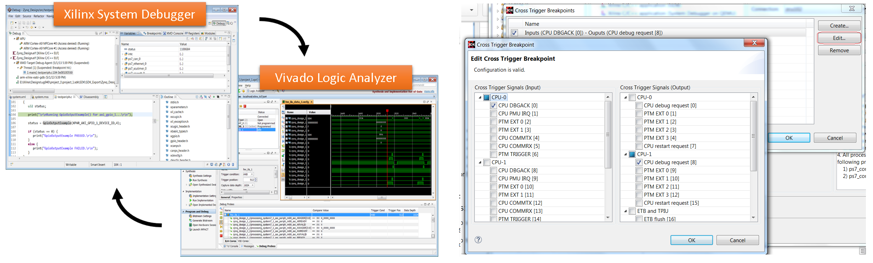
Task: Switch to Registers tab in debugger
Action: click(192, 34)
